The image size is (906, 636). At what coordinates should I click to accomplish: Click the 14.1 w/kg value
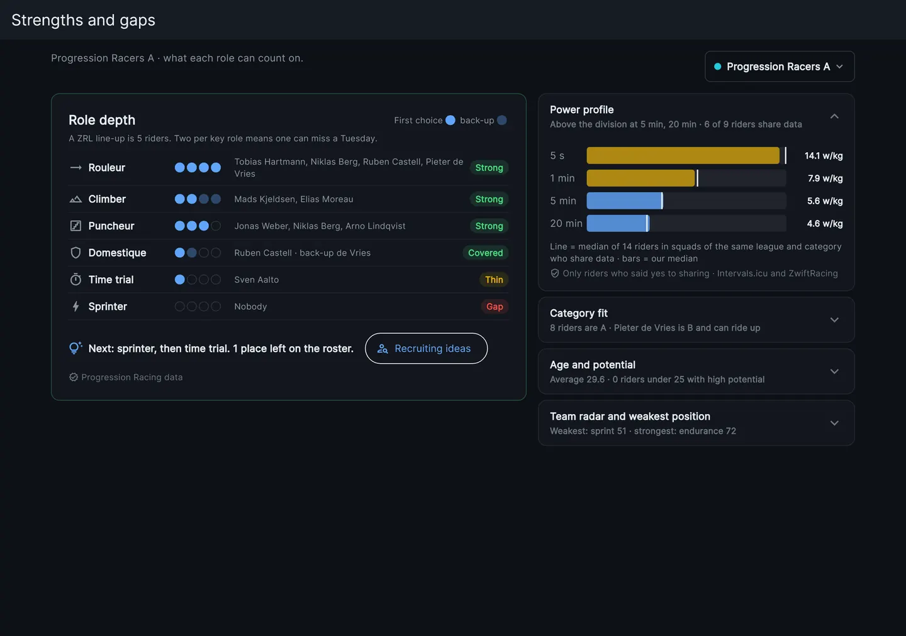824,156
